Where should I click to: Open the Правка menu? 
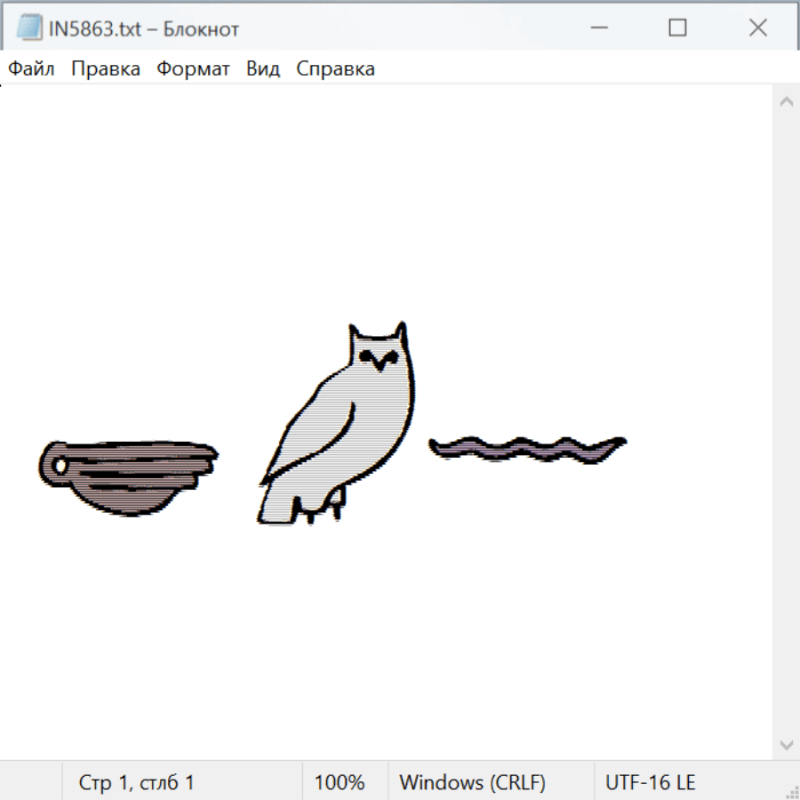coord(105,69)
